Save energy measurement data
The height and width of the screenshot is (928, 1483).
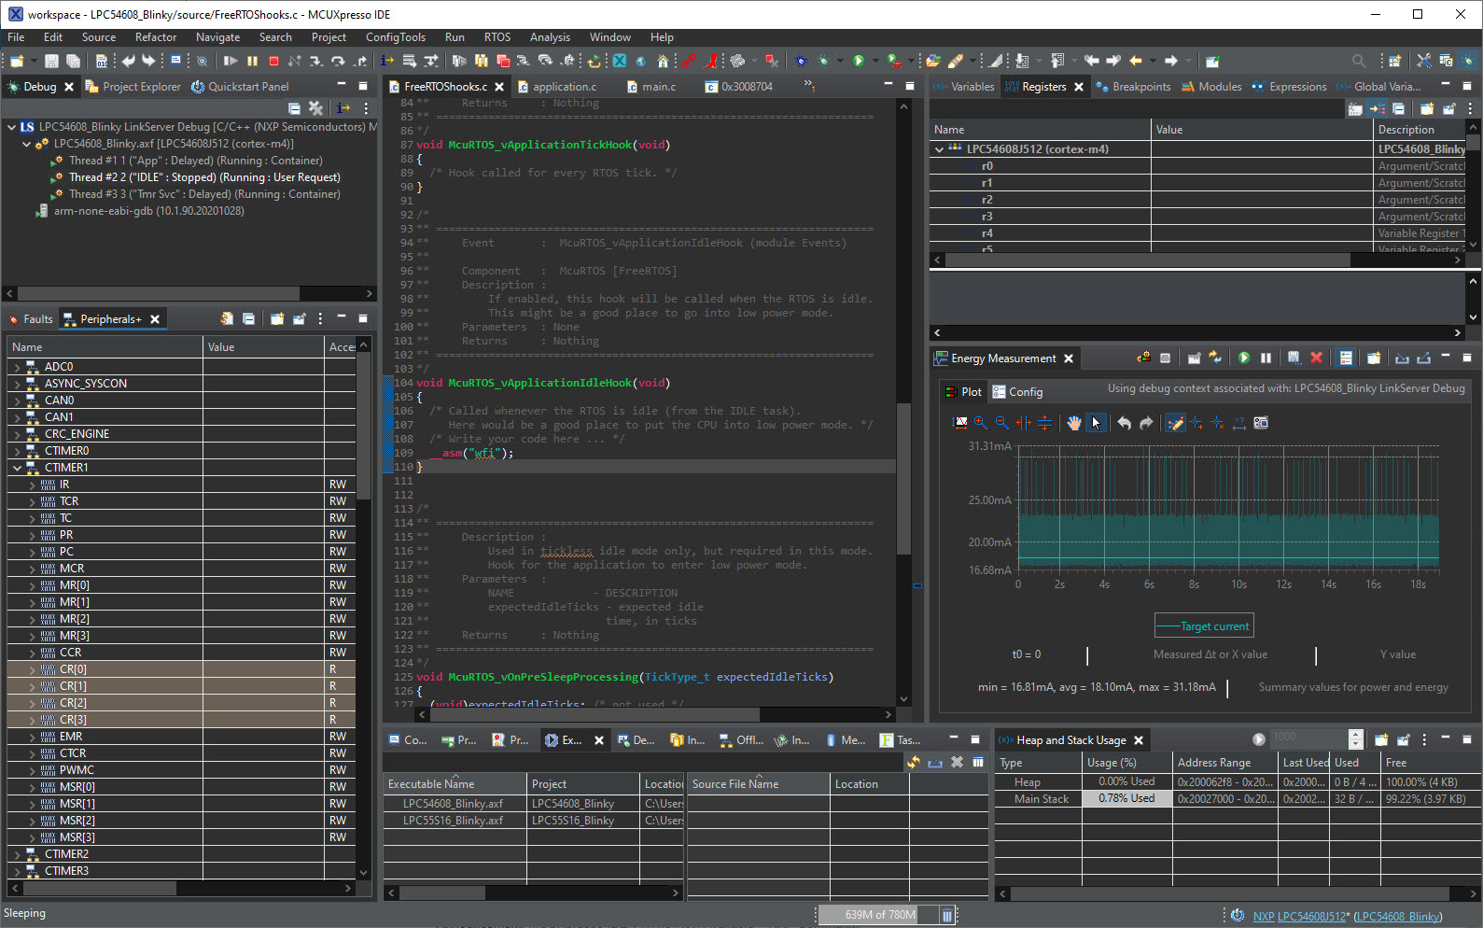[1294, 358]
